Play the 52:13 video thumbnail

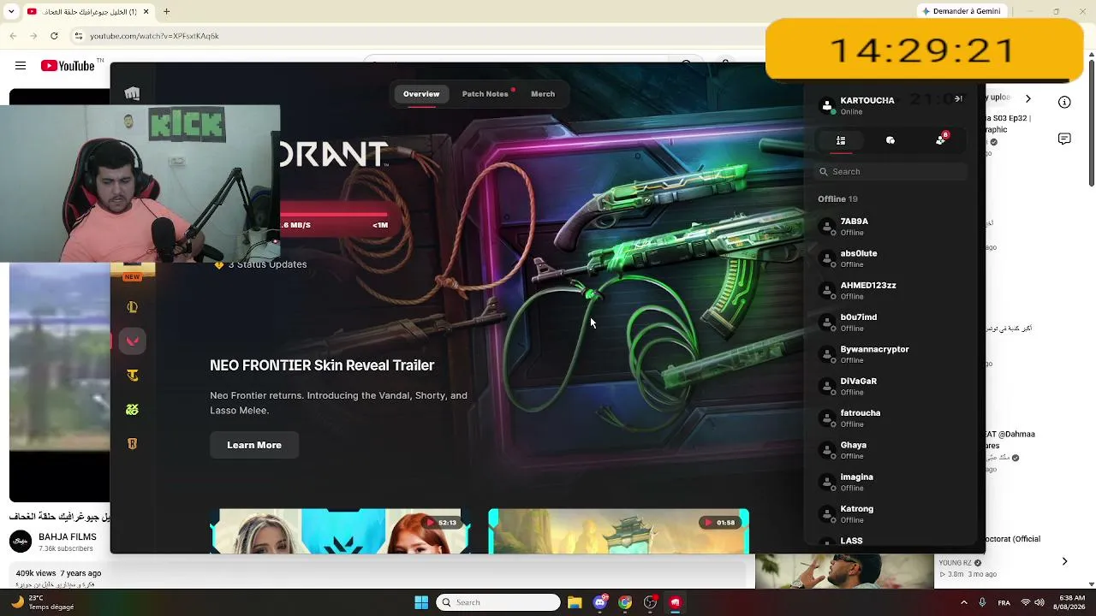click(x=340, y=531)
